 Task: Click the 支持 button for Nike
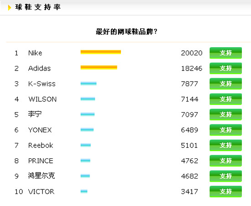[225, 53]
